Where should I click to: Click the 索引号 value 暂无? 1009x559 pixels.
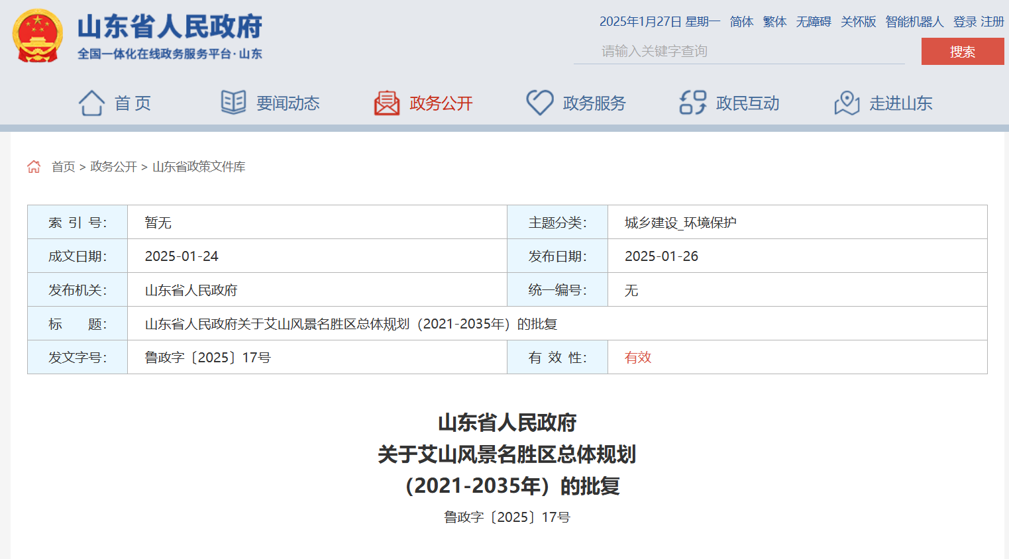point(158,223)
